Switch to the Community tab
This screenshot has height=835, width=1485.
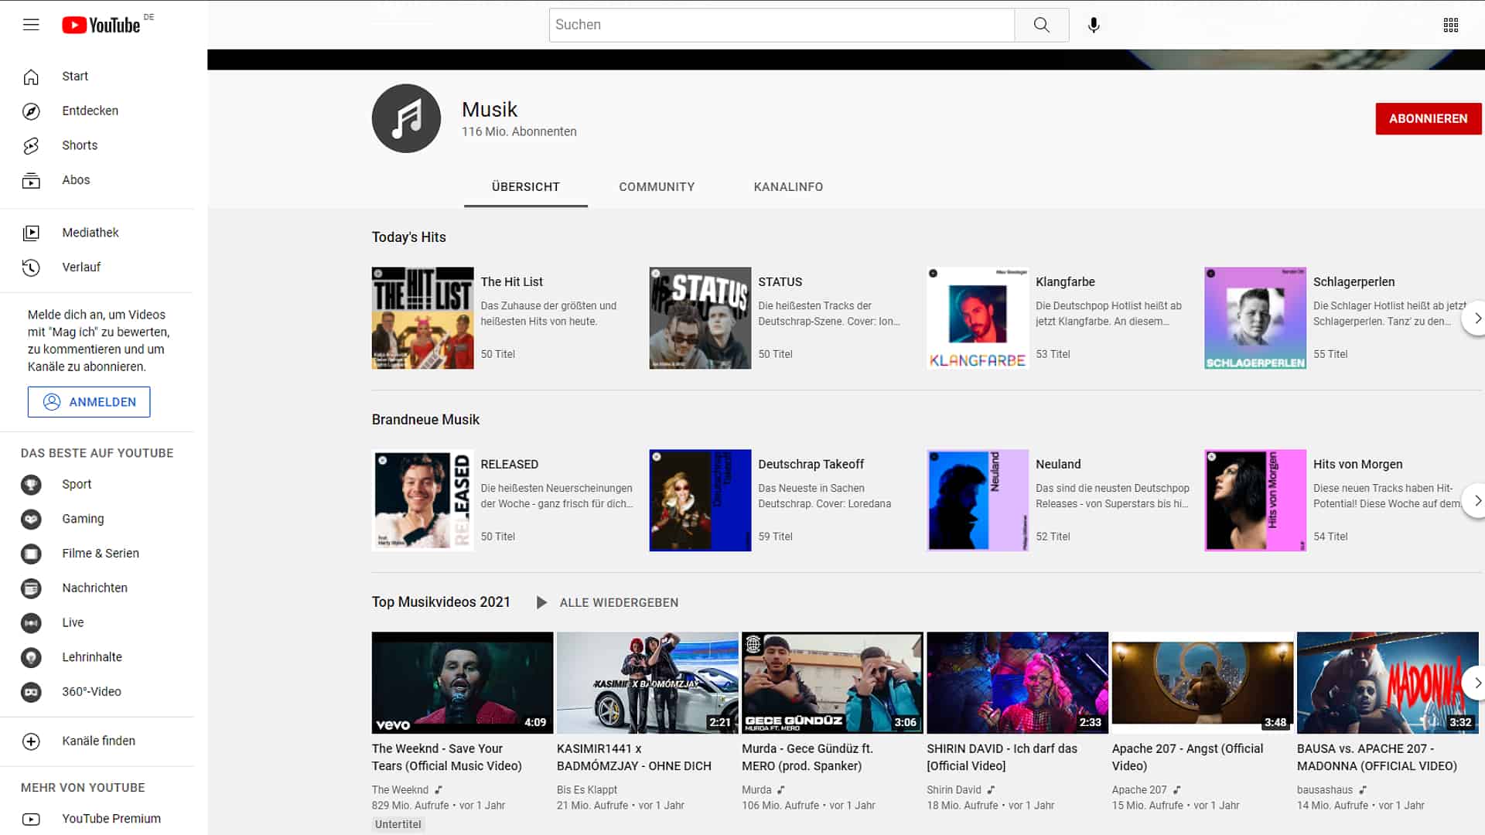tap(656, 186)
